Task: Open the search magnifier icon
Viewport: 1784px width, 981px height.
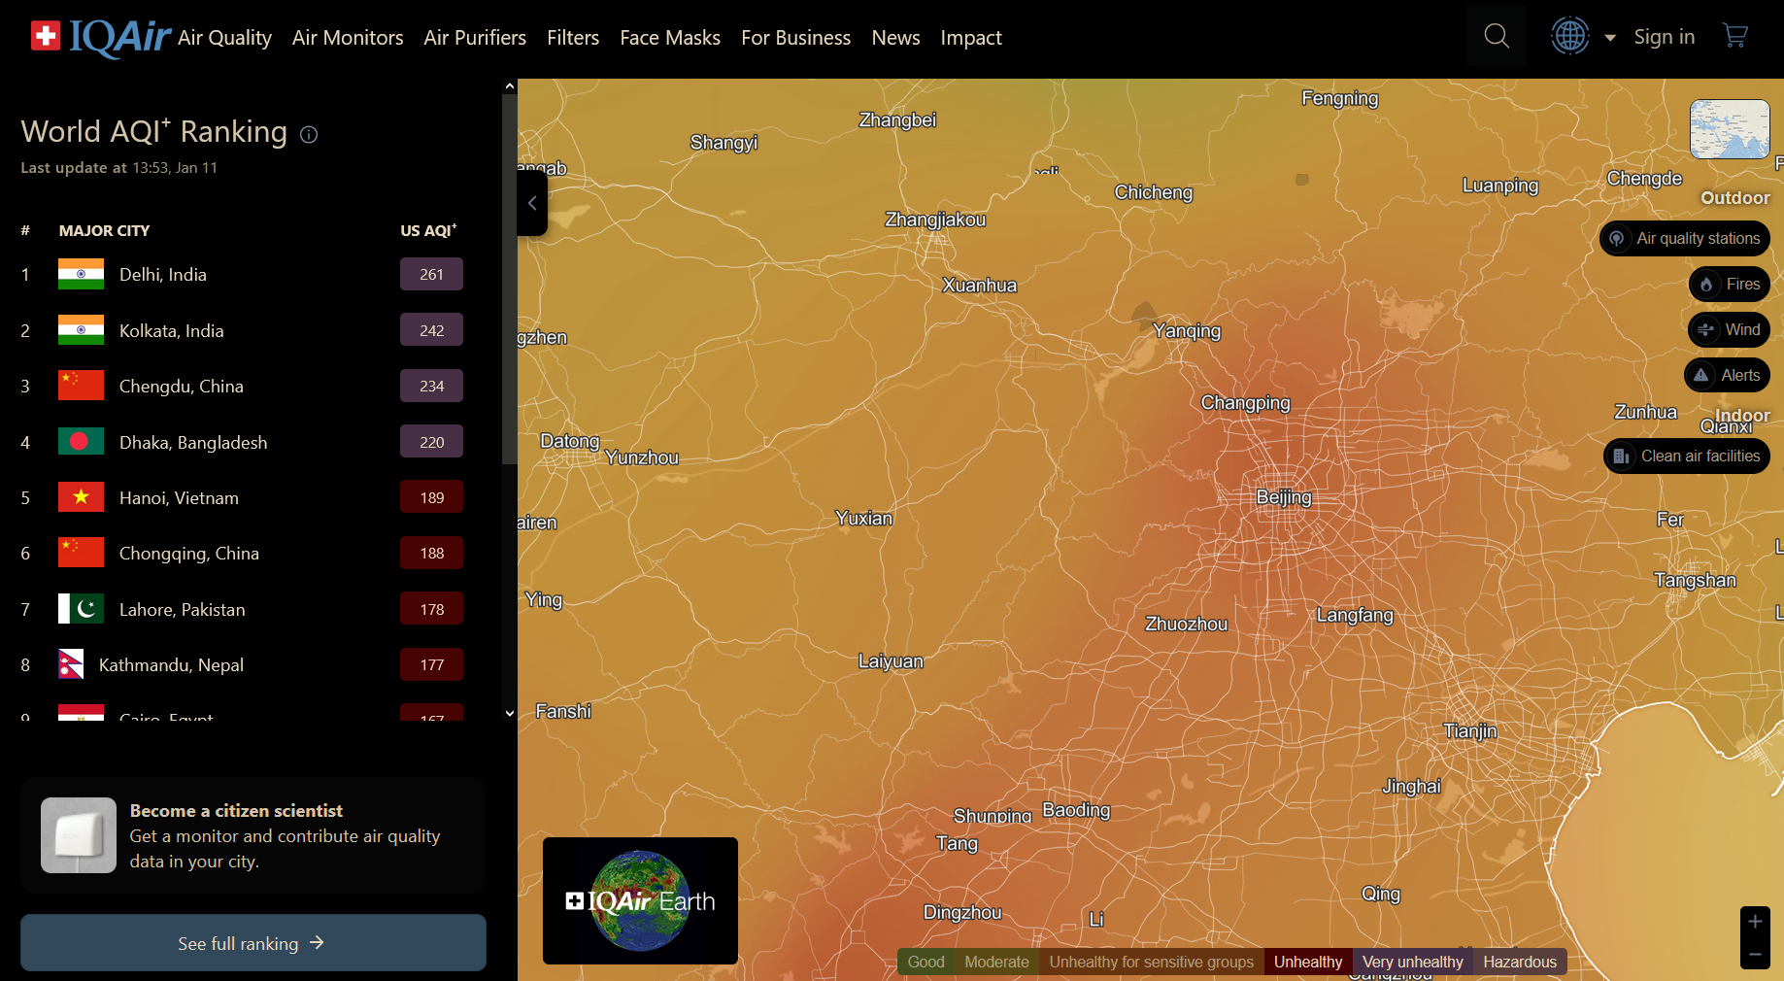Action: tap(1497, 37)
